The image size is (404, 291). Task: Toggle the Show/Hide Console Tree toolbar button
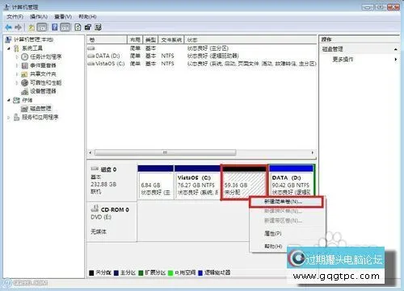click(42, 27)
